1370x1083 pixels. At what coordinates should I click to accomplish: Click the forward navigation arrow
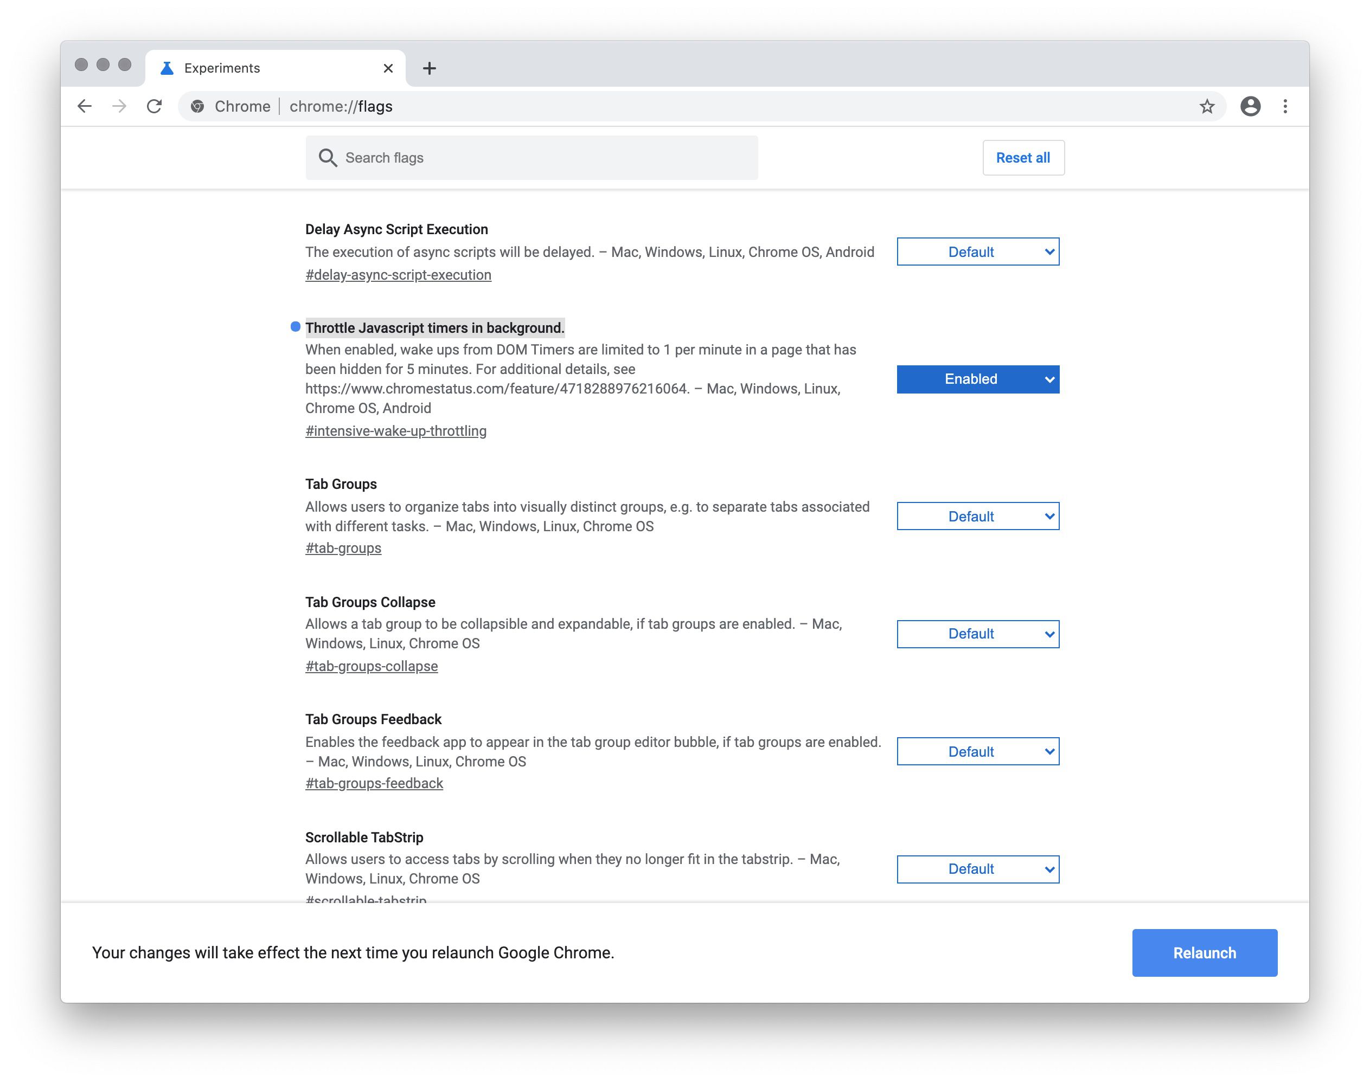tap(119, 106)
